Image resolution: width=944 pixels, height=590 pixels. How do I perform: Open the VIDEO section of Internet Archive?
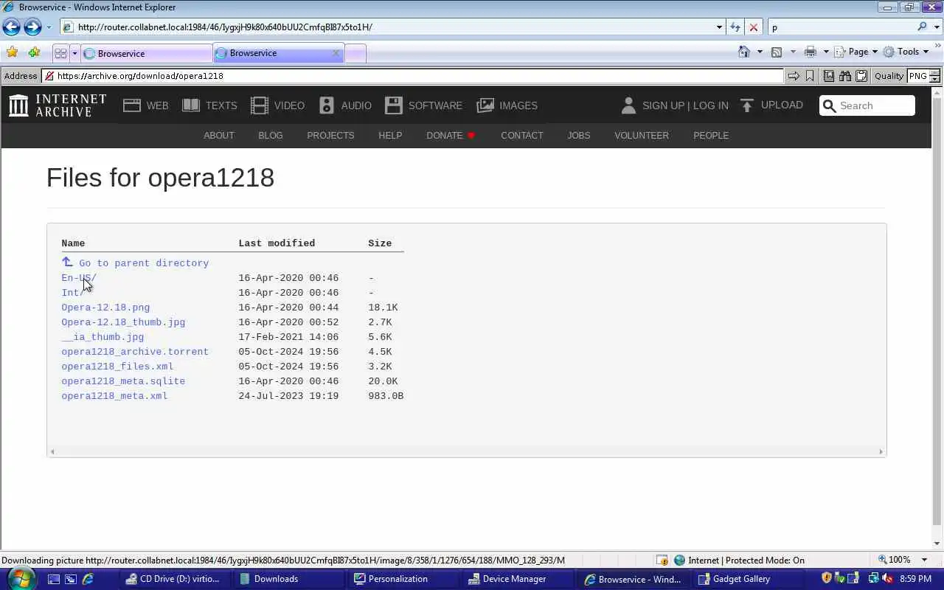tap(277, 105)
